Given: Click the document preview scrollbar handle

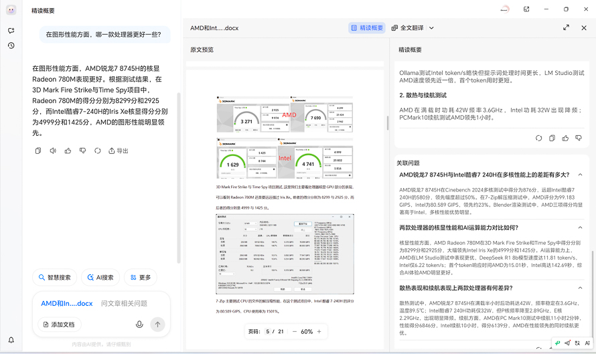Looking at the screenshot, I should (x=387, y=123).
